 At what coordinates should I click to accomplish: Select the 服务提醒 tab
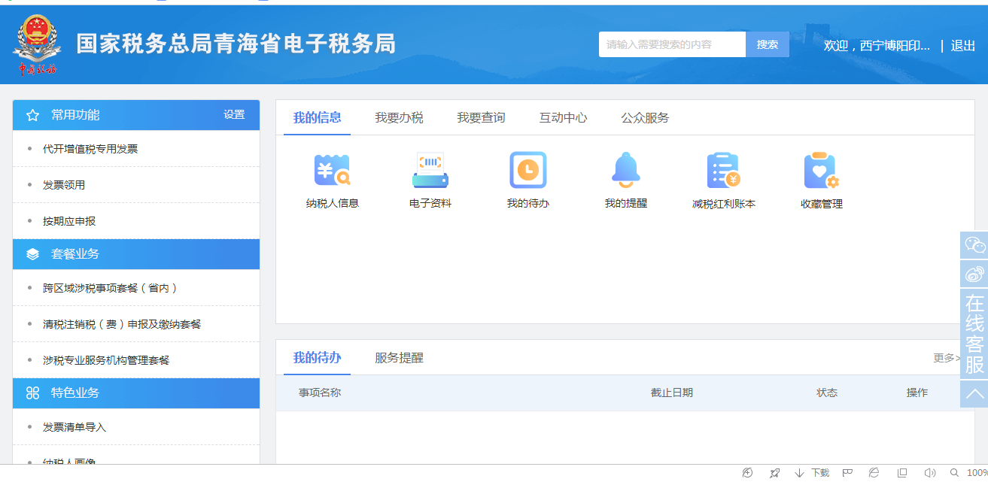pos(399,358)
